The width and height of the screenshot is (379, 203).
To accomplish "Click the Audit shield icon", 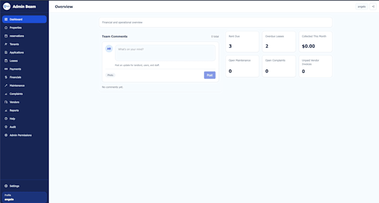I will [6, 127].
